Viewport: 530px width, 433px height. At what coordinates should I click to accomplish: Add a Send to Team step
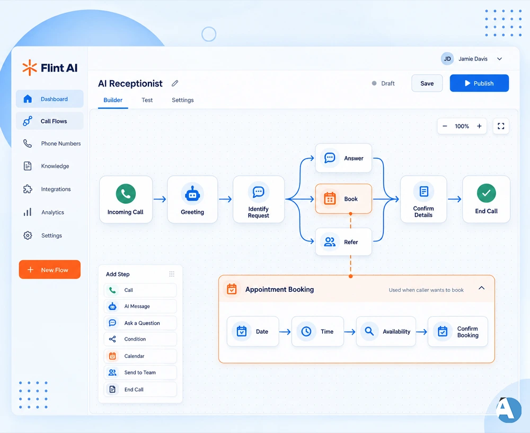[140, 373]
